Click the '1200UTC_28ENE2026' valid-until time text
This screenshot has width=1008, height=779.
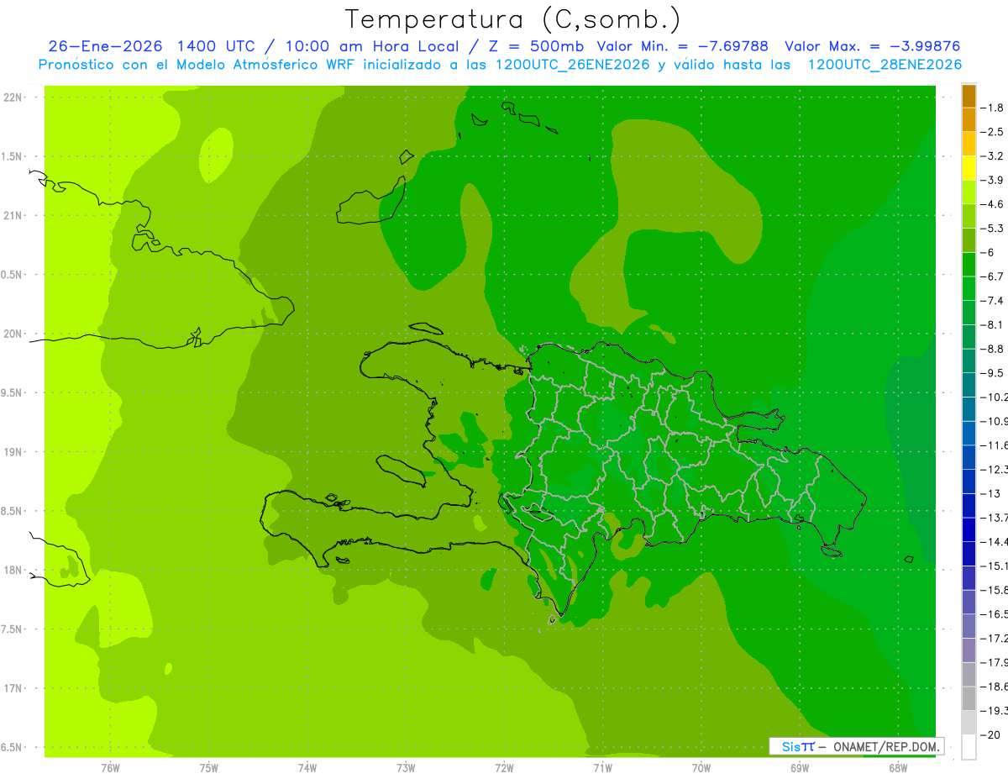tap(885, 65)
